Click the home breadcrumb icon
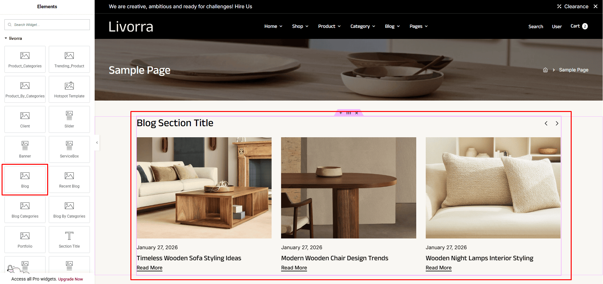Image resolution: width=603 pixels, height=284 pixels. (x=545, y=70)
